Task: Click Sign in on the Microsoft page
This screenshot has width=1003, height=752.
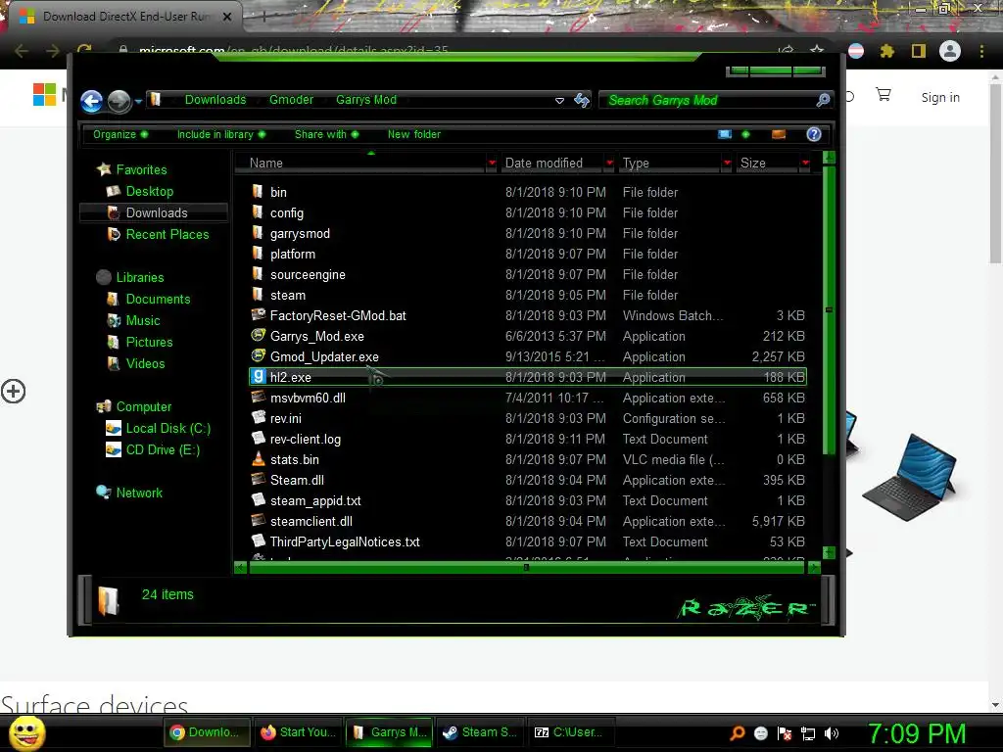Action: tap(940, 97)
